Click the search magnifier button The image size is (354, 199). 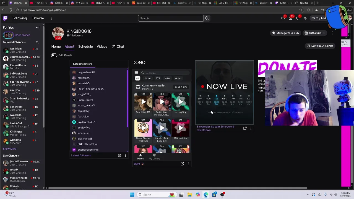(x=207, y=18)
